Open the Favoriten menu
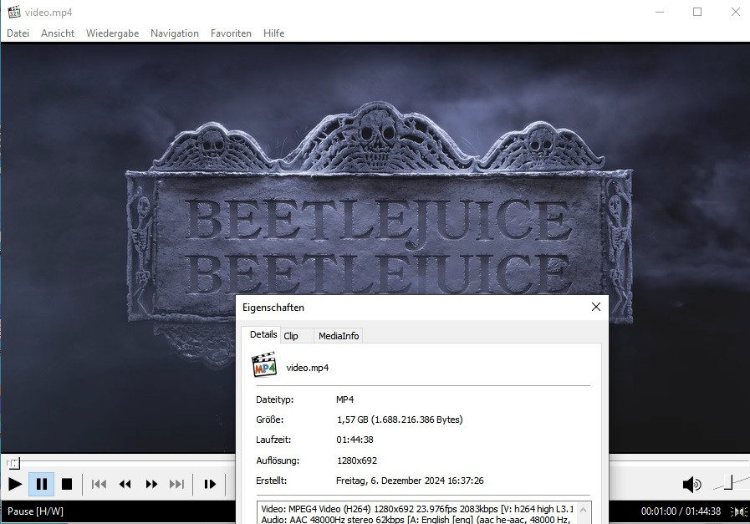The image size is (750, 524). click(x=231, y=33)
